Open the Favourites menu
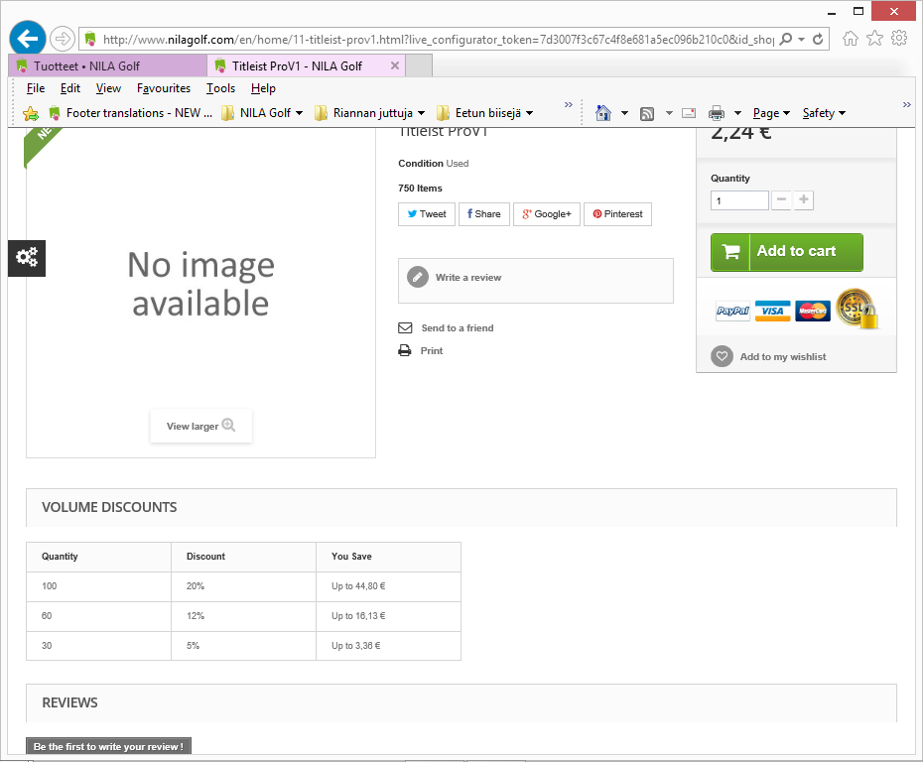 [164, 88]
